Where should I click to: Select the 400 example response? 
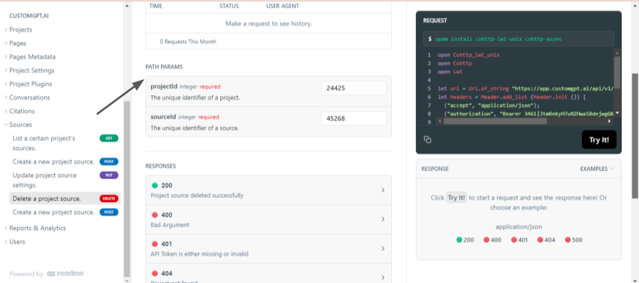(x=493, y=240)
